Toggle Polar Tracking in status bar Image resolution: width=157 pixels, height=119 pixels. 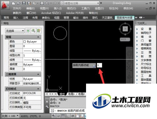[73, 116]
